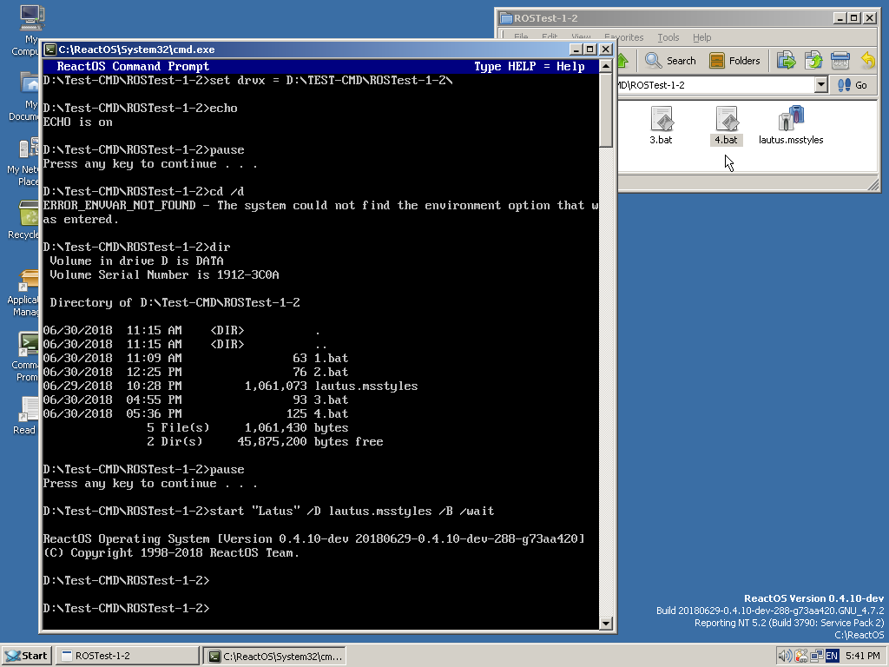
Task: Click the Search toolbar button in Explorer
Action: click(x=670, y=61)
